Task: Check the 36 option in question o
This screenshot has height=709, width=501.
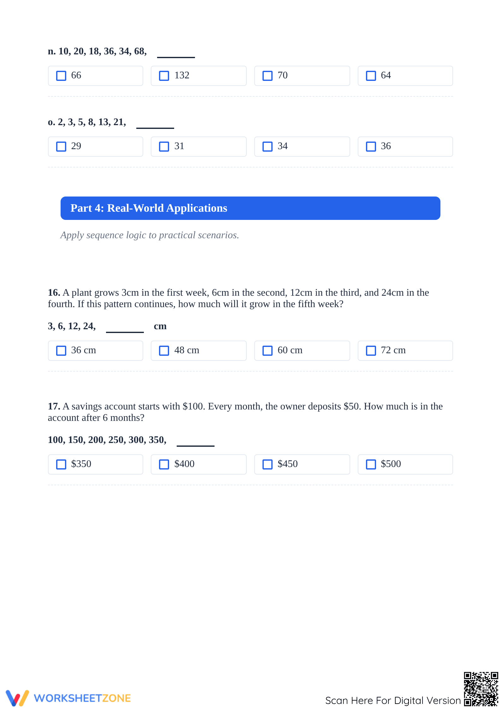Action: tap(371, 147)
